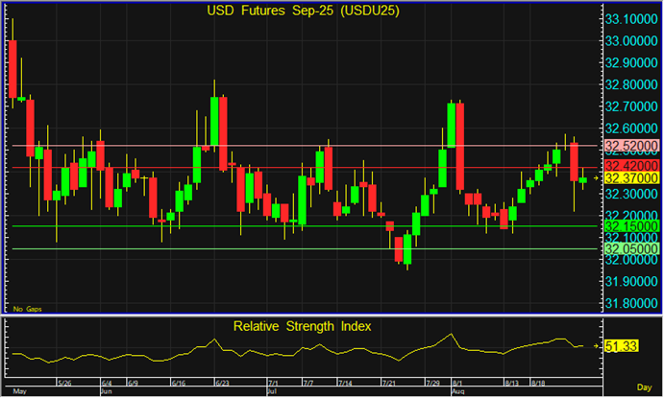The image size is (664, 398).
Task: Click the 8/18 date on time axis
Action: click(539, 385)
